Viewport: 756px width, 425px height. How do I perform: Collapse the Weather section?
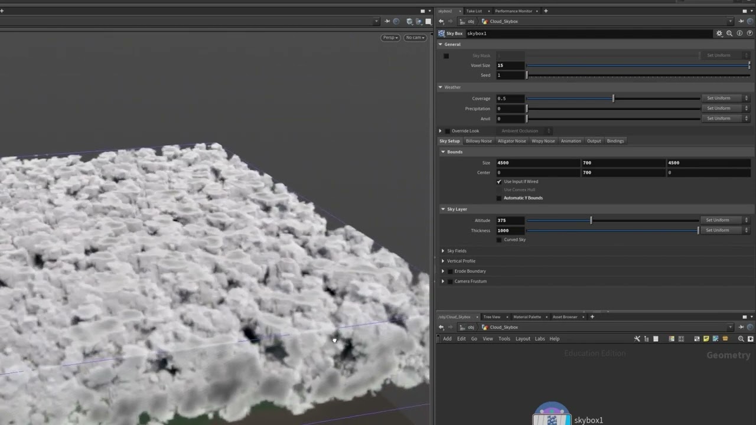pyautogui.click(x=440, y=87)
